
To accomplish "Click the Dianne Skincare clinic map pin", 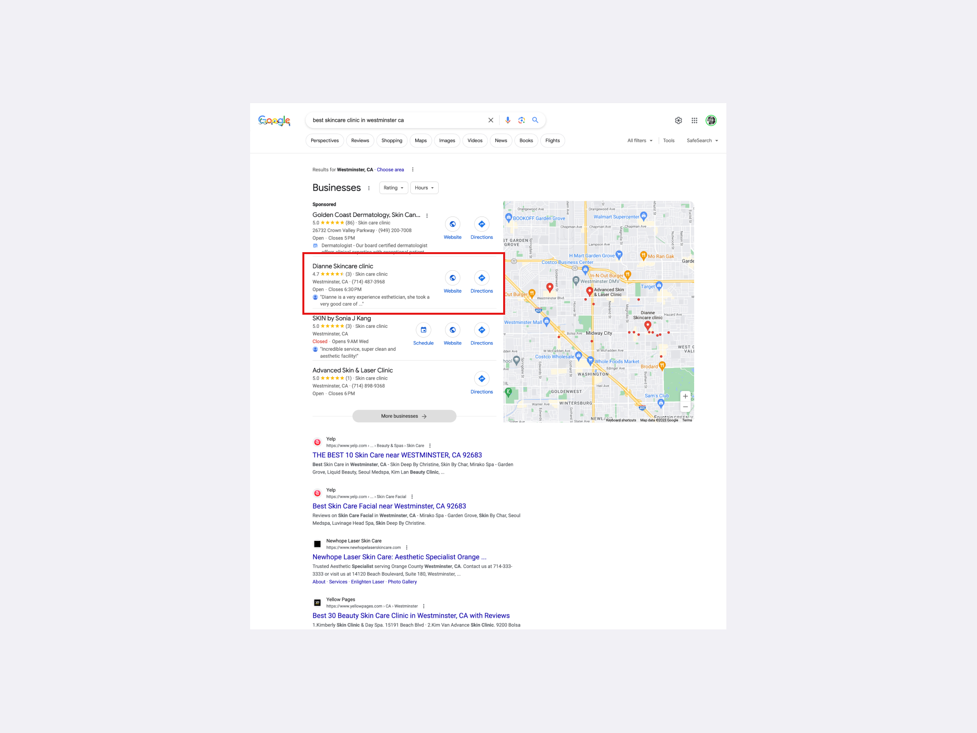I will click(x=648, y=325).
